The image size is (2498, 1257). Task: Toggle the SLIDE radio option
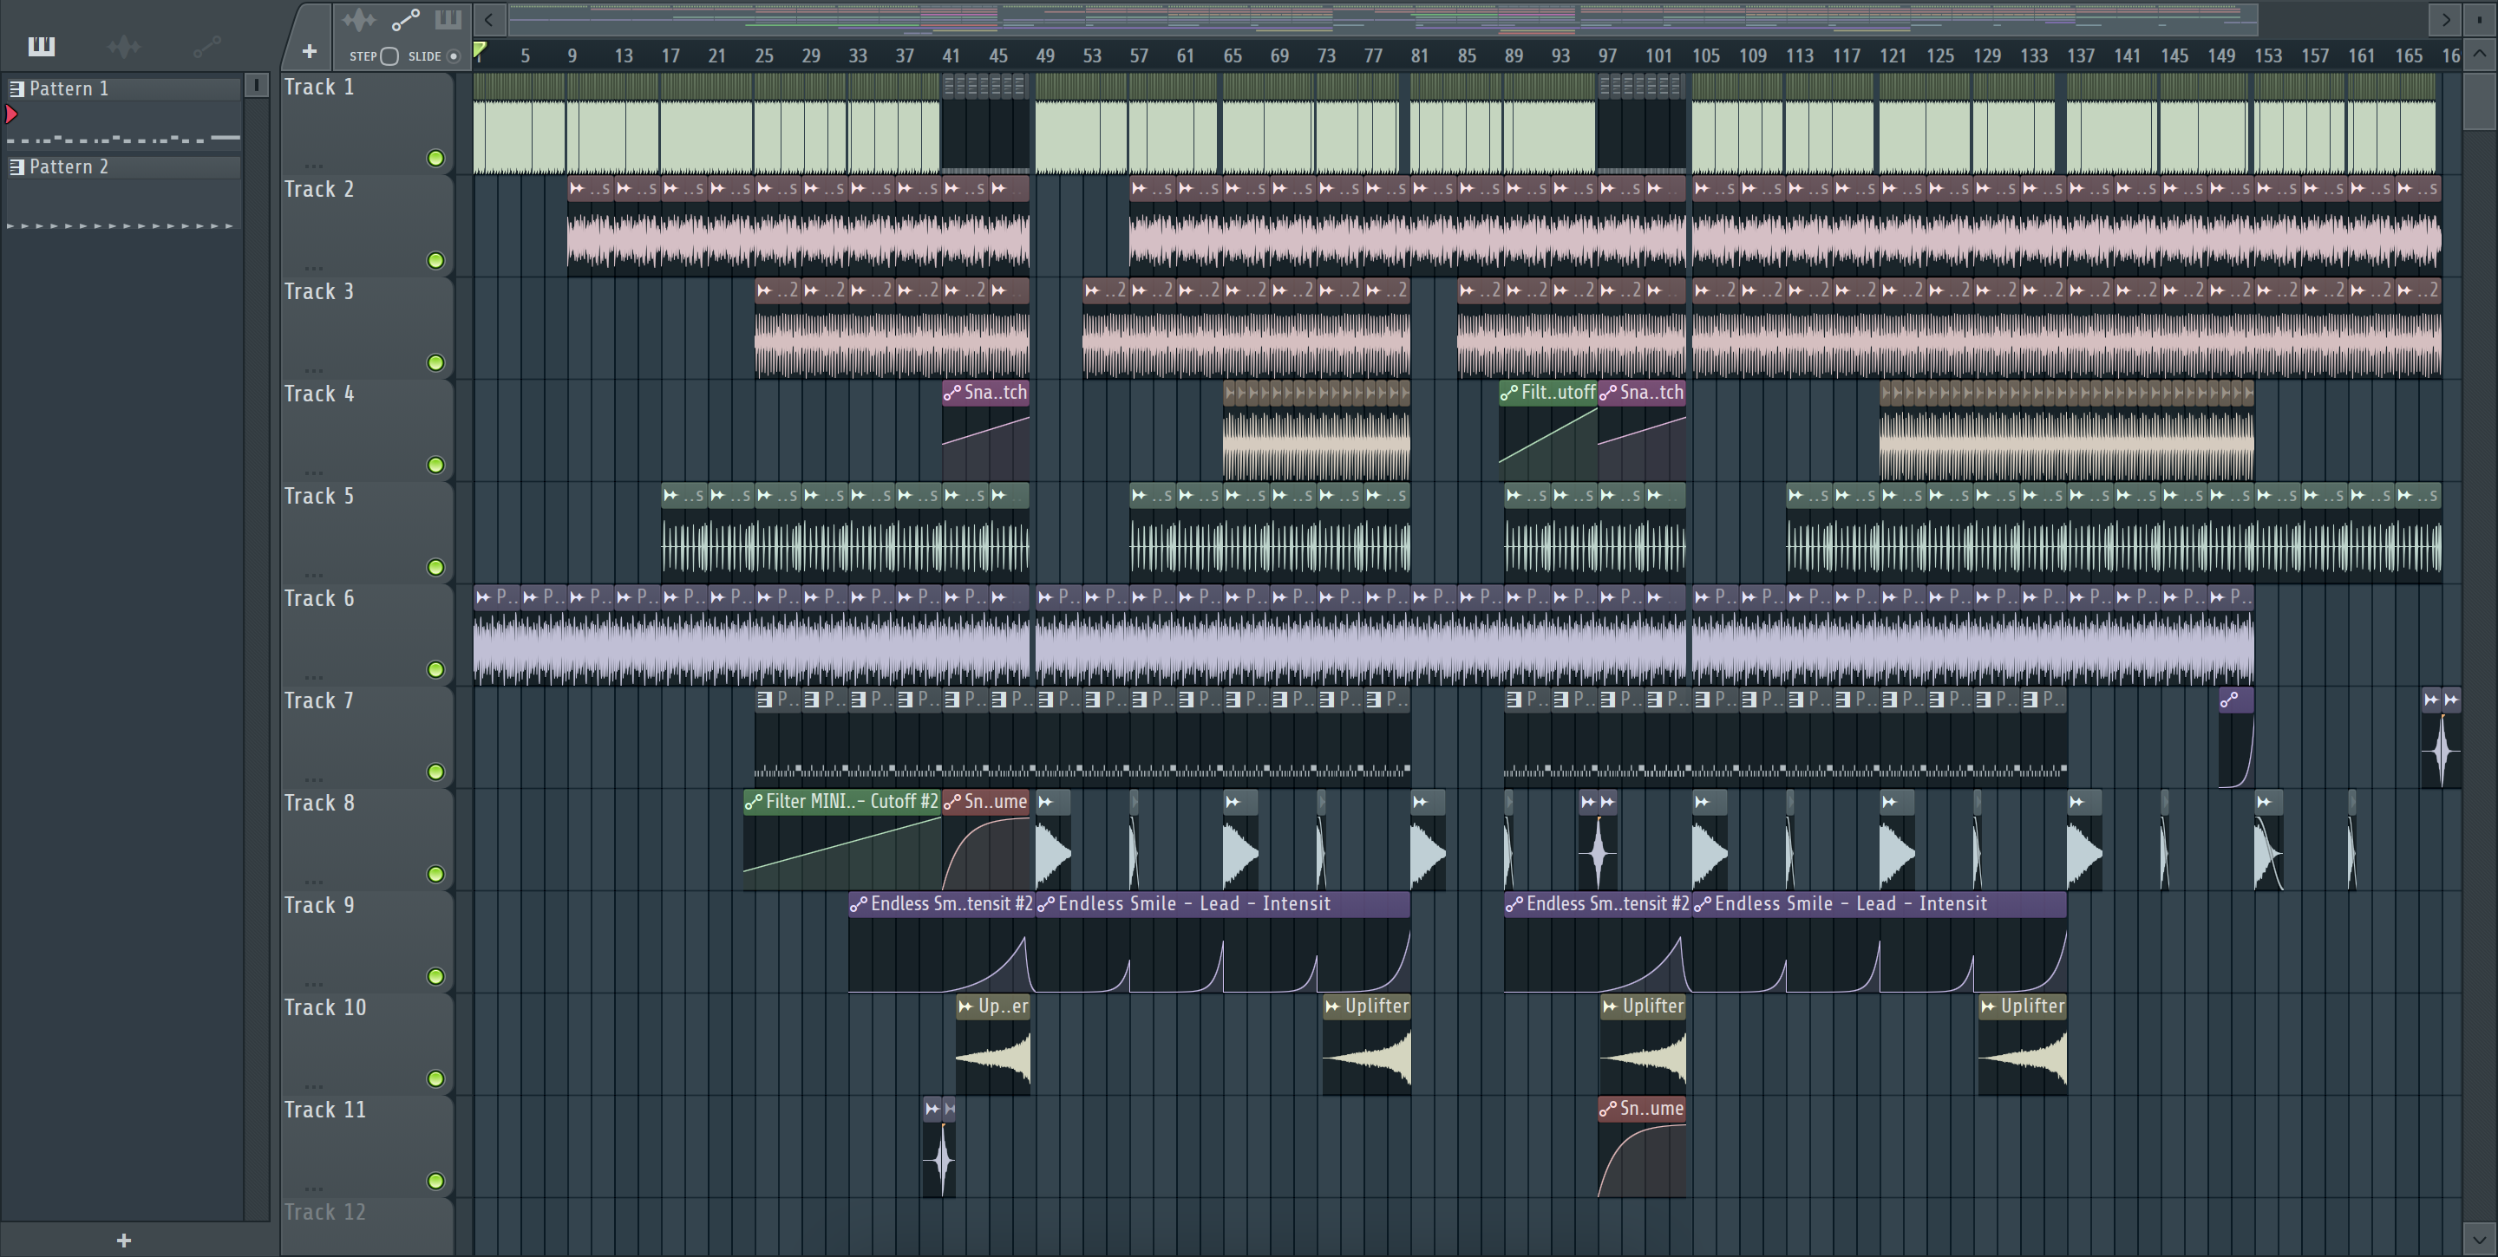pos(453,56)
